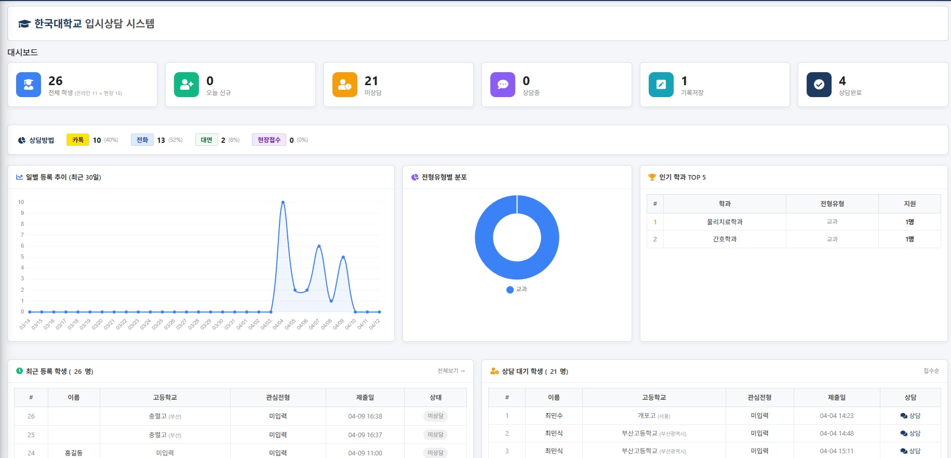The width and height of the screenshot is (951, 458).
Task: Click the graduation cap total students icon
Action: [29, 85]
